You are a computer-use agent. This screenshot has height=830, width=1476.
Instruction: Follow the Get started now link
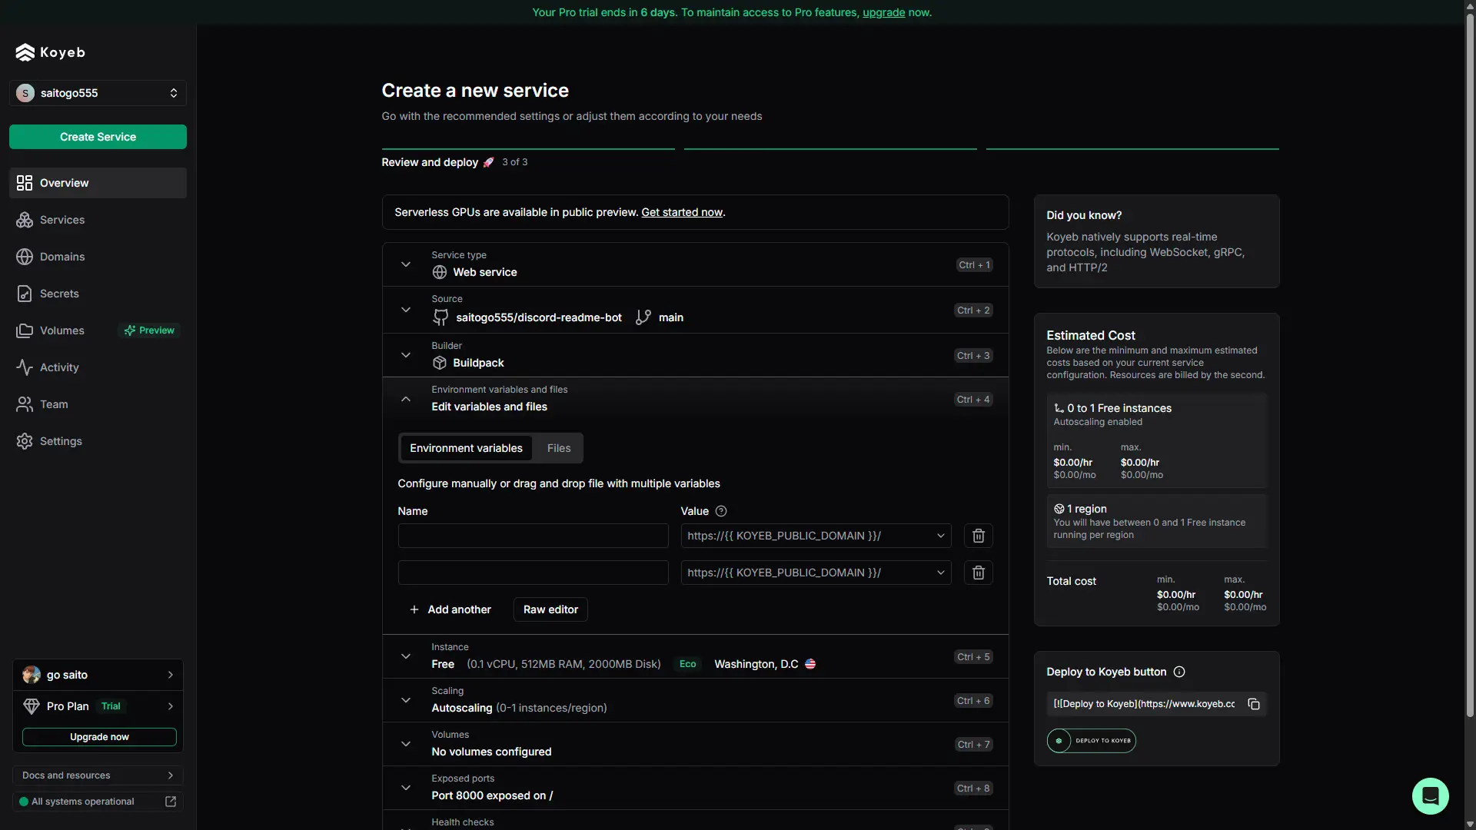[682, 212]
